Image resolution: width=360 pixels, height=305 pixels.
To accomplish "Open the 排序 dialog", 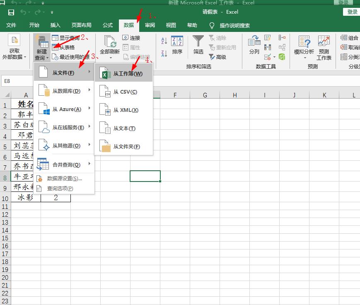I will point(177,46).
